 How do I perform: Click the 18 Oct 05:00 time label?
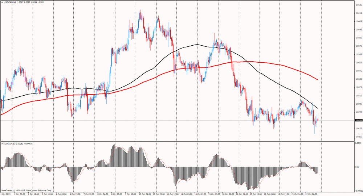click(270, 194)
